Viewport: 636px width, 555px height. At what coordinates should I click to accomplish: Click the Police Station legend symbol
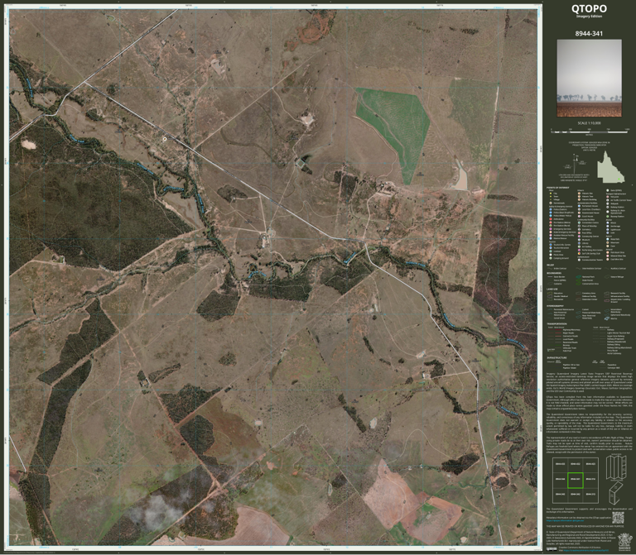551,209
